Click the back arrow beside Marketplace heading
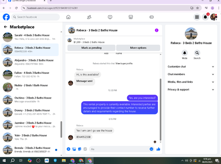The width and height of the screenshot is (221, 164). click(6, 27)
